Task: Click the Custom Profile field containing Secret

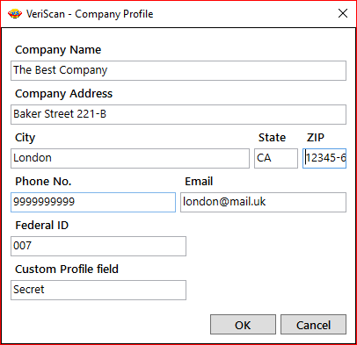Action: 98,290
